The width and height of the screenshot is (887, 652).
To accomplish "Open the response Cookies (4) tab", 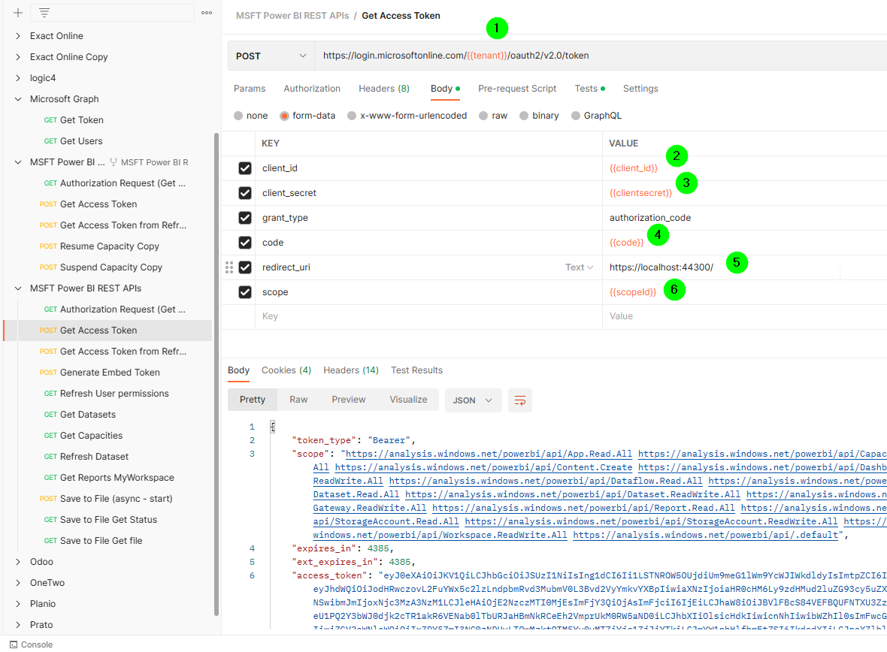I will coord(286,370).
